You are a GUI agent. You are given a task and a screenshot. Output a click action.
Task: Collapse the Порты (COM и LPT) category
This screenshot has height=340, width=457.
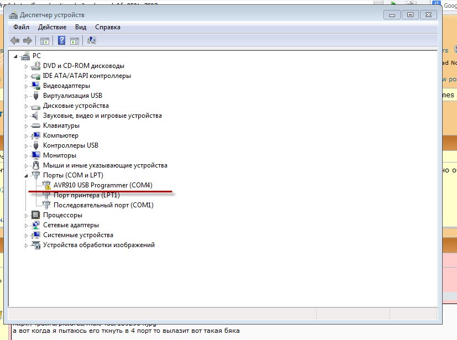coord(25,175)
